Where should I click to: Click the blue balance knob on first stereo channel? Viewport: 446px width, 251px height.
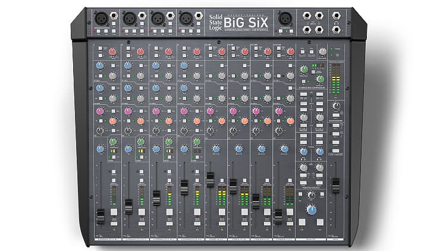pos(216,149)
